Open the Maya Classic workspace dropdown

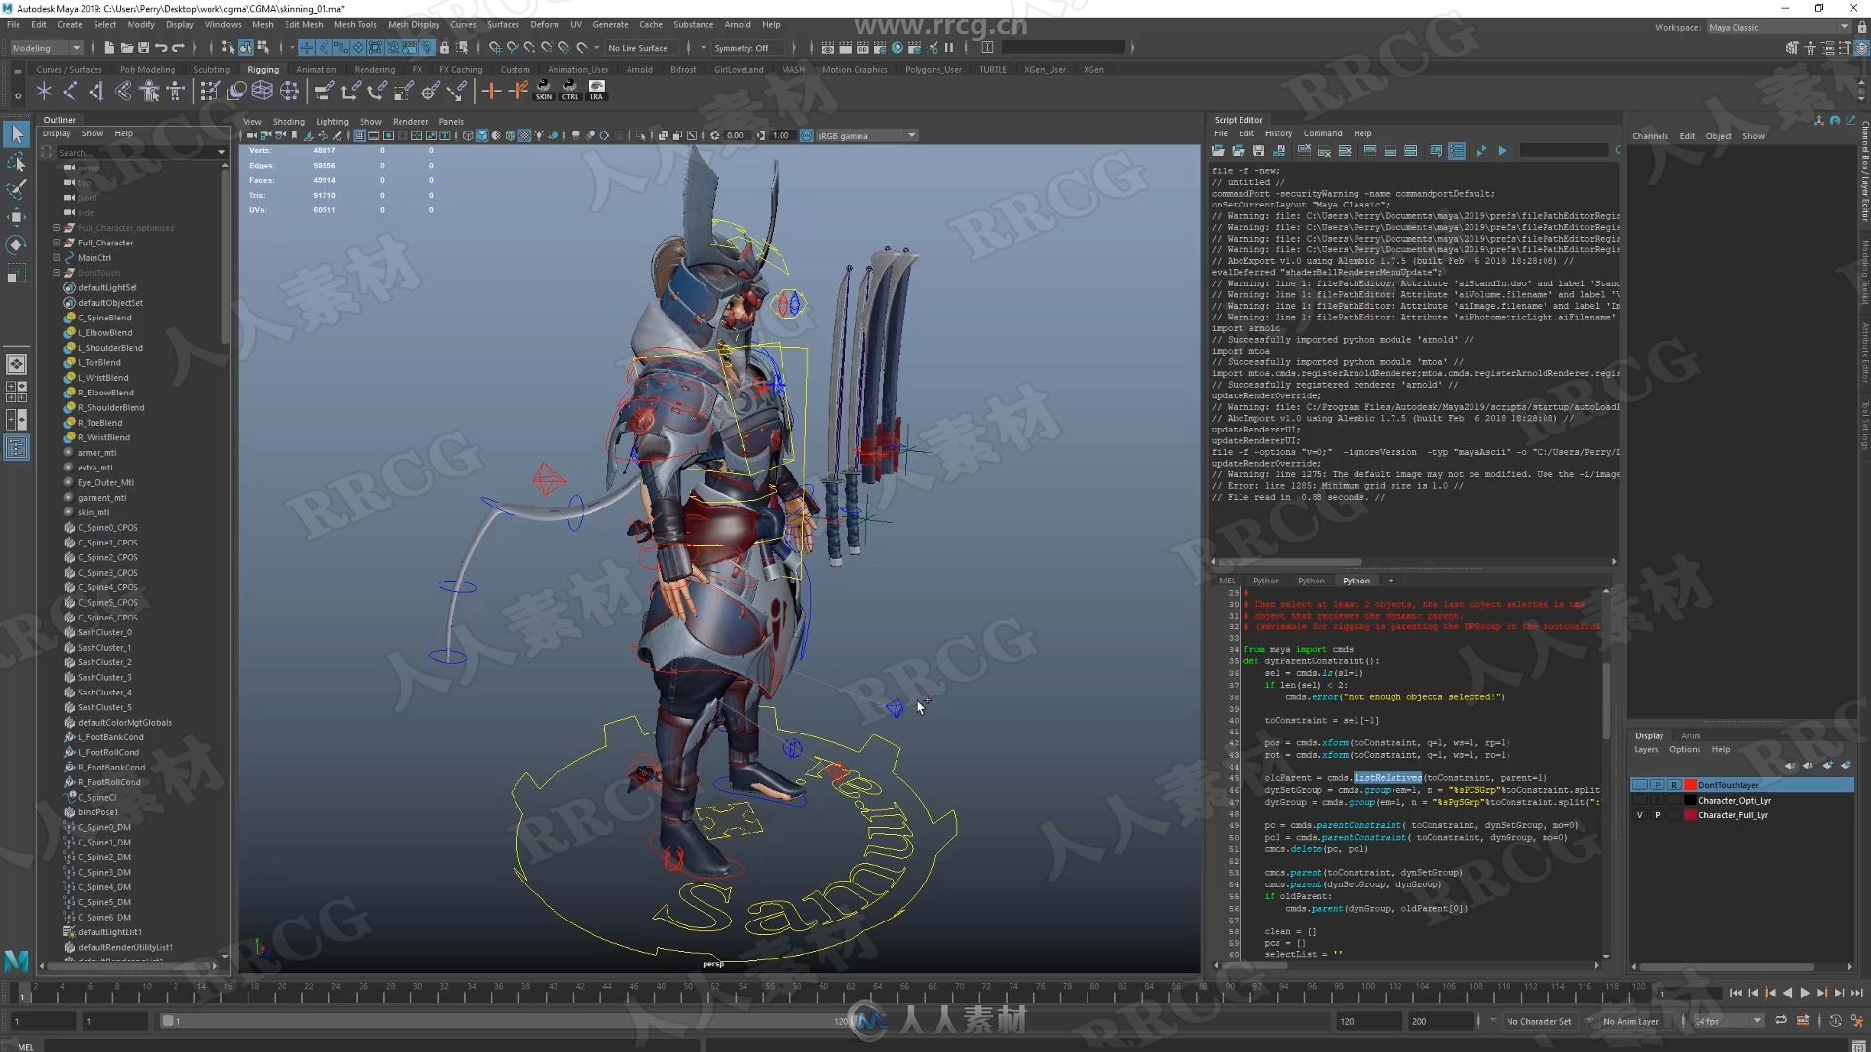click(x=1778, y=27)
